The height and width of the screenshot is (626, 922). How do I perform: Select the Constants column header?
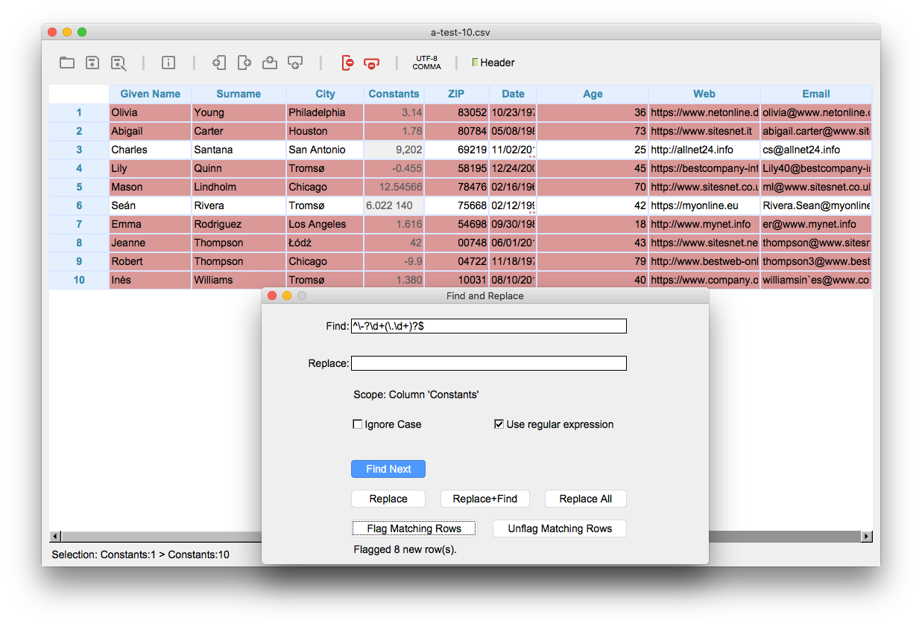coord(394,94)
